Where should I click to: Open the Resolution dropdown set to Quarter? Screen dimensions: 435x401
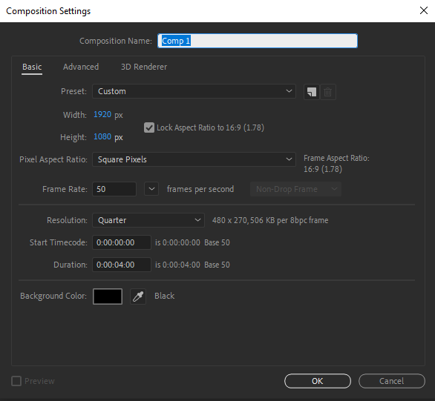click(x=148, y=220)
